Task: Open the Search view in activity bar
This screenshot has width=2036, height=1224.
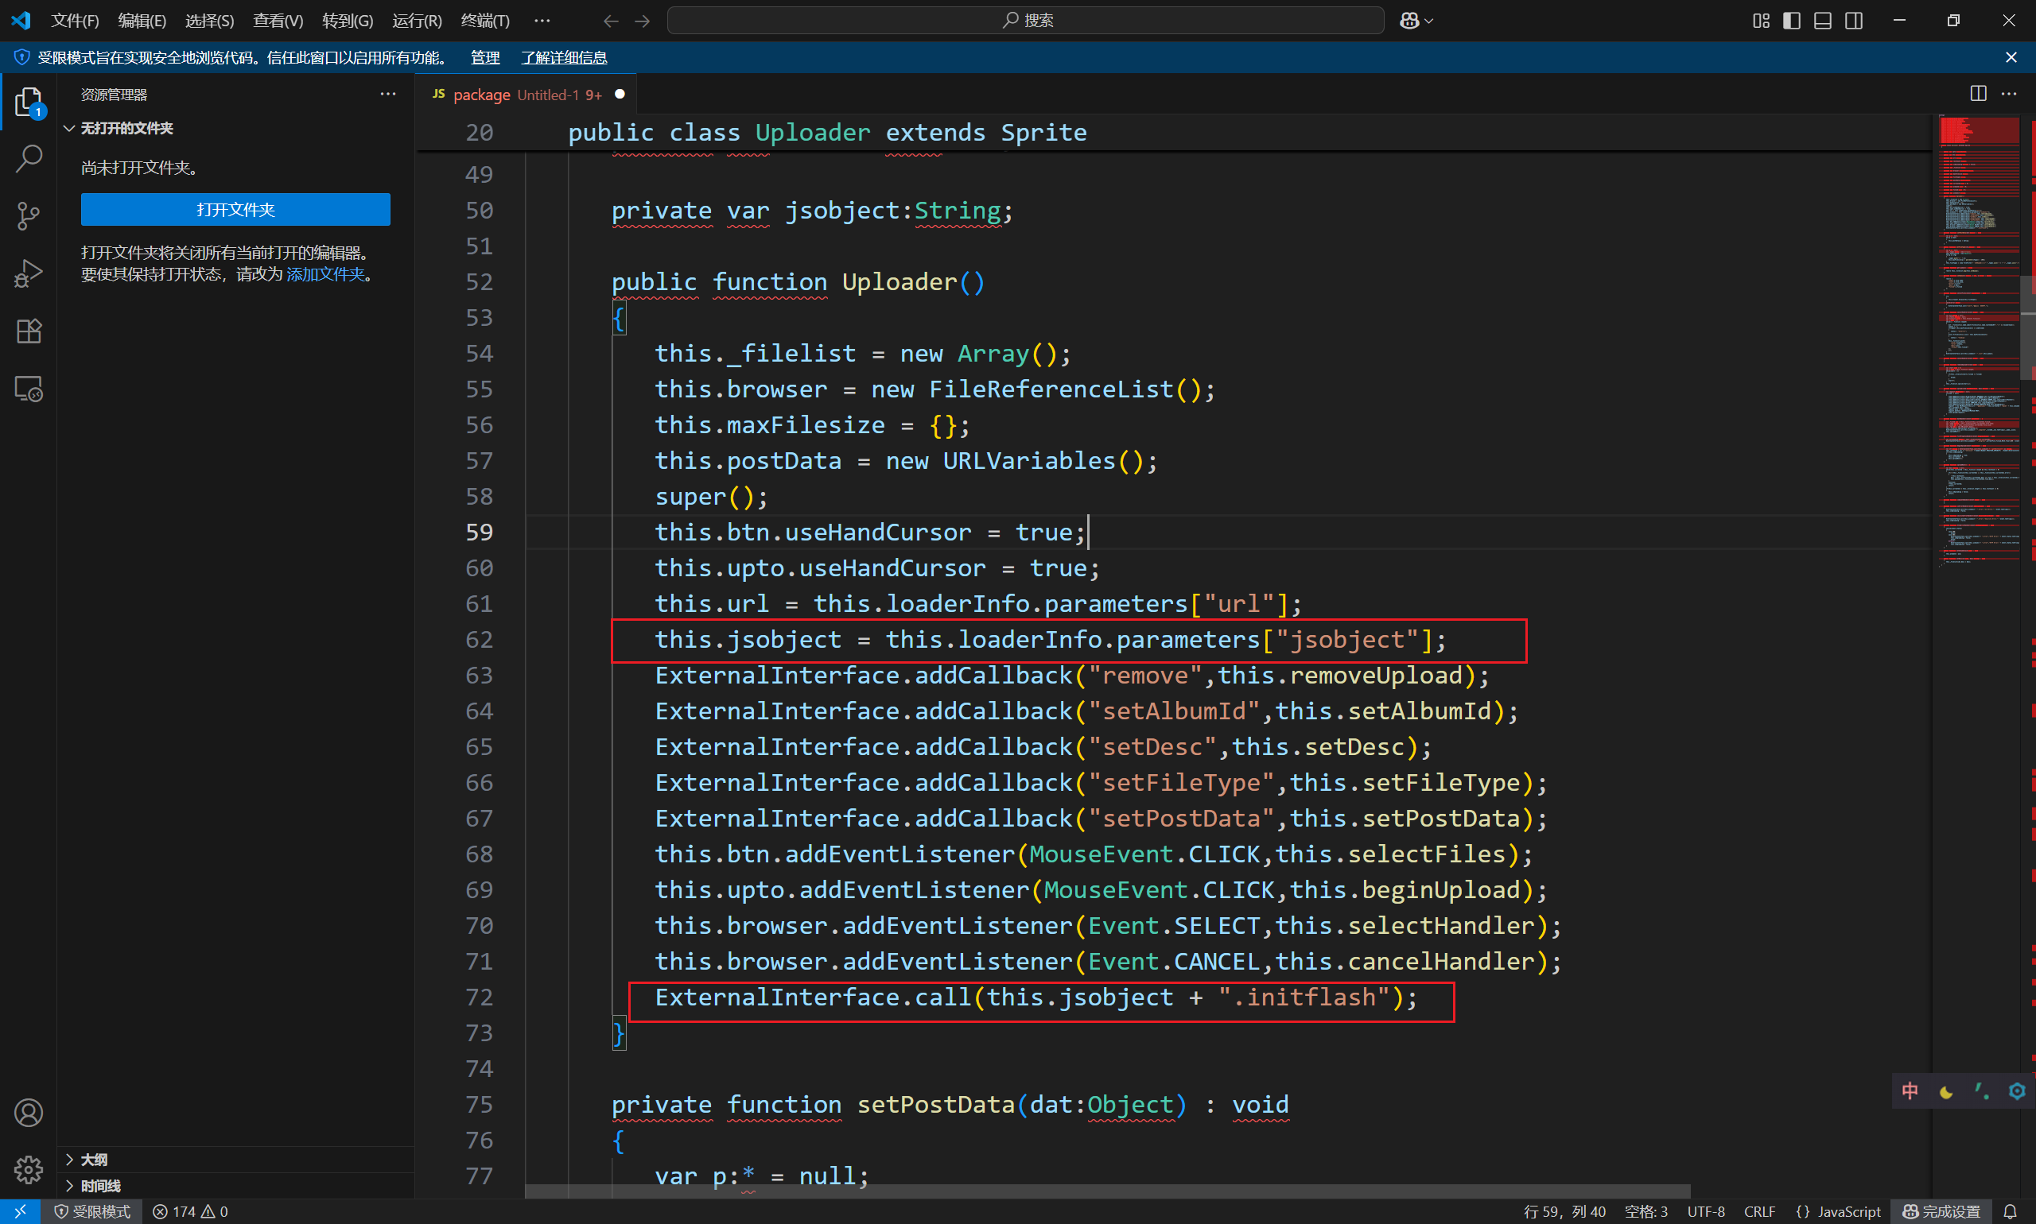Action: click(x=29, y=158)
